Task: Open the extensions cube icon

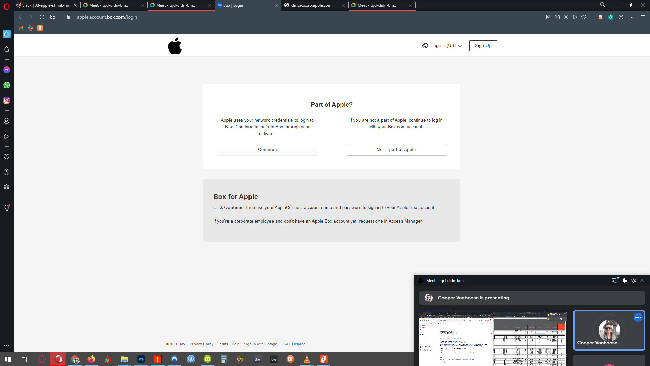Action: tap(621, 17)
